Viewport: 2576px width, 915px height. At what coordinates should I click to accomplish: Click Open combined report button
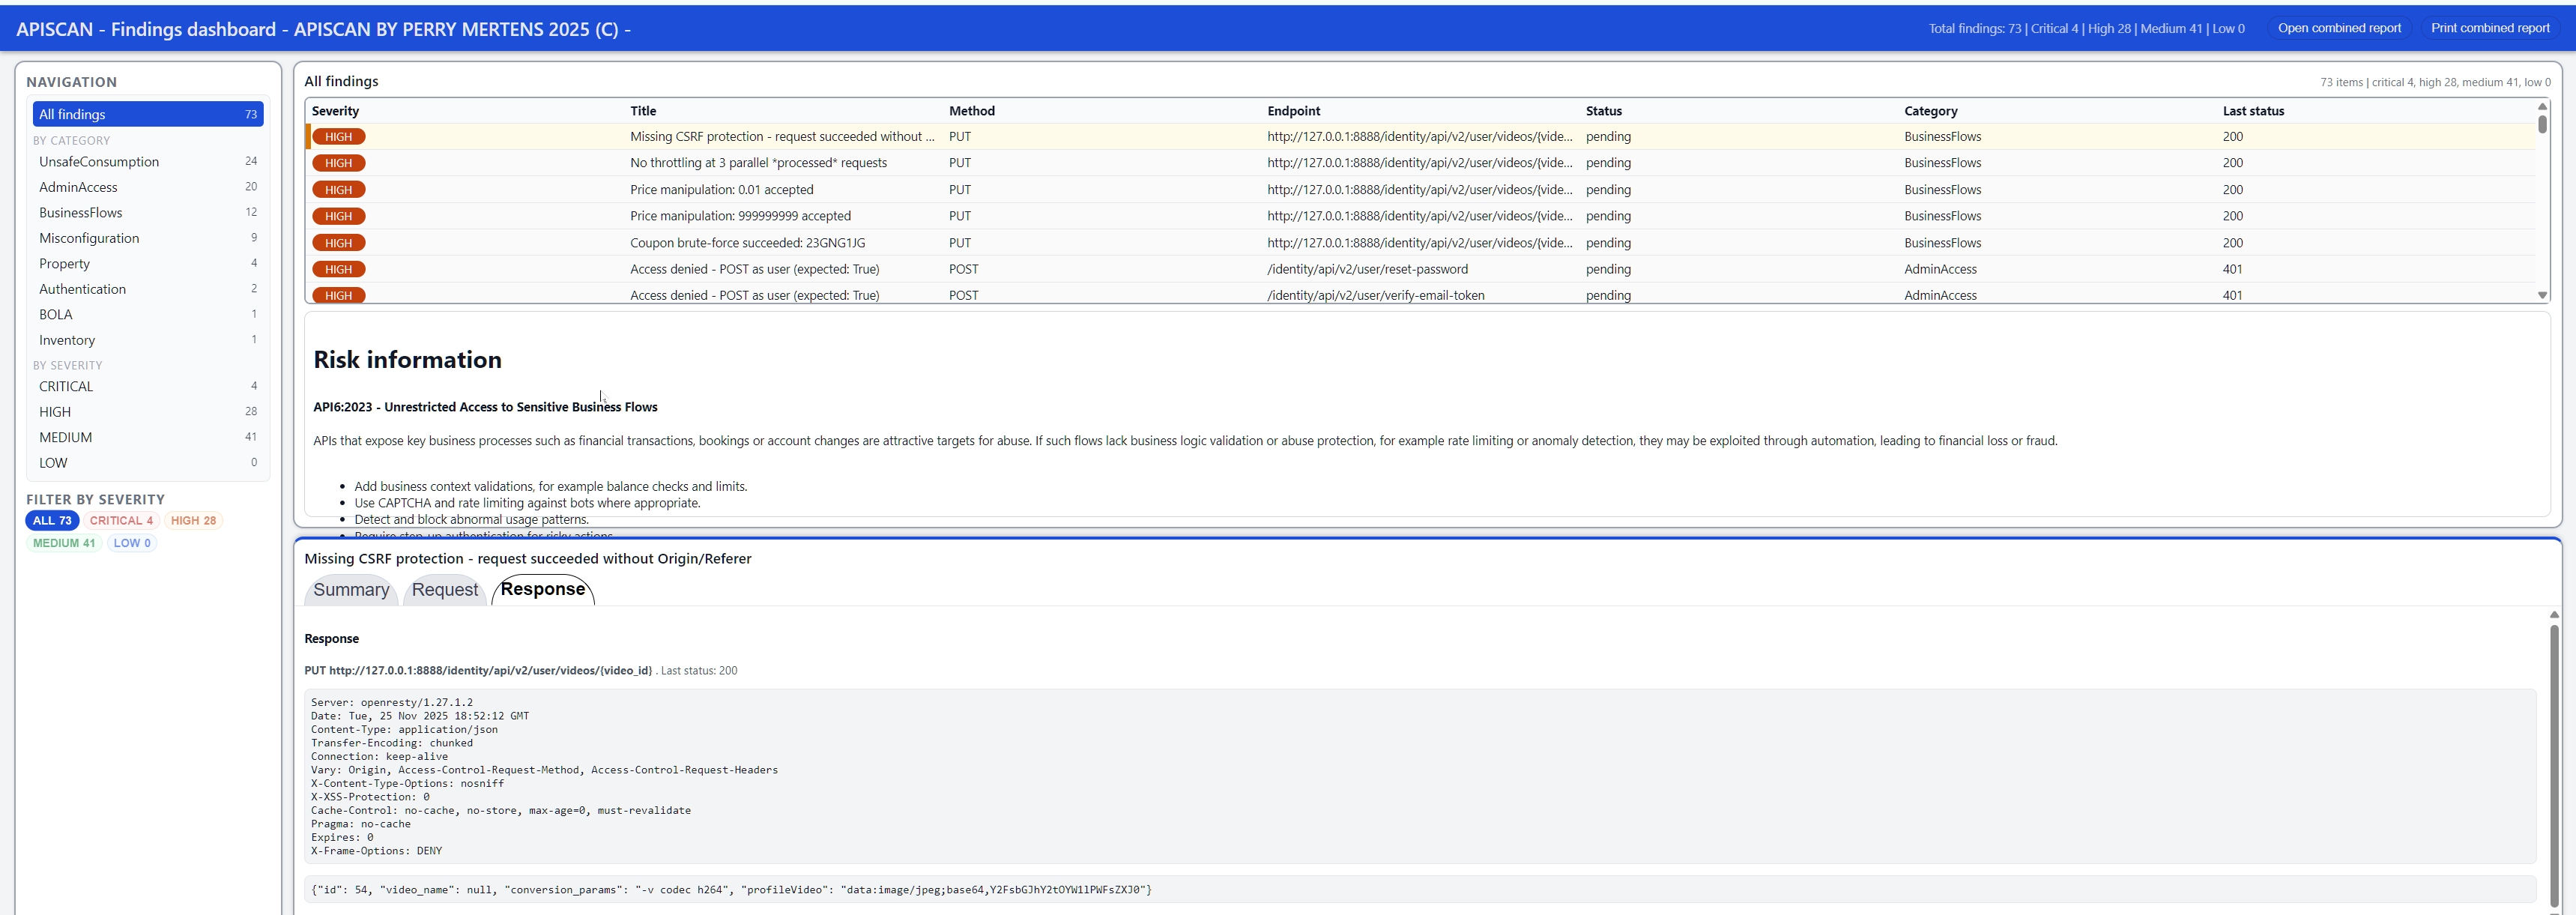pos(2339,27)
